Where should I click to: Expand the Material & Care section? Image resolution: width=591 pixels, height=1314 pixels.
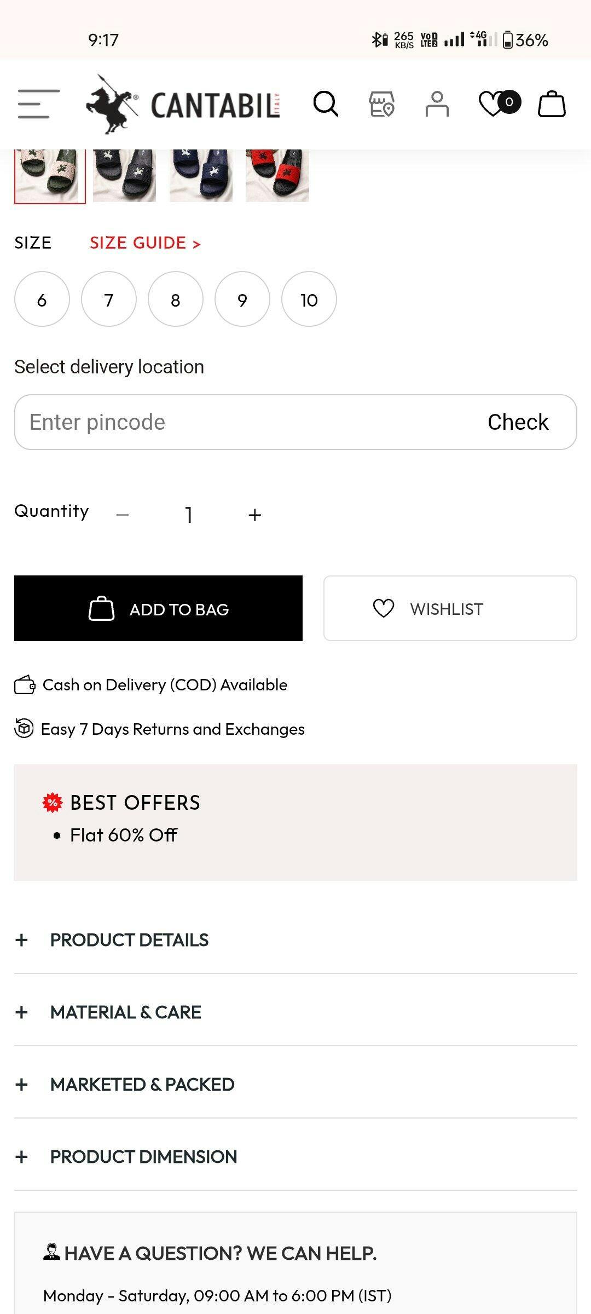click(x=126, y=1012)
